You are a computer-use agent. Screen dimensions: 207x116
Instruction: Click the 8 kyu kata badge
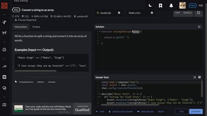pos(16,10)
